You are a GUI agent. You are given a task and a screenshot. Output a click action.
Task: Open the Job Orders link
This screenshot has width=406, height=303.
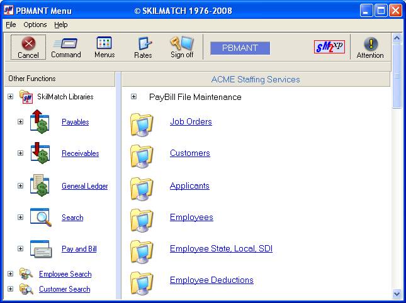pyautogui.click(x=191, y=121)
